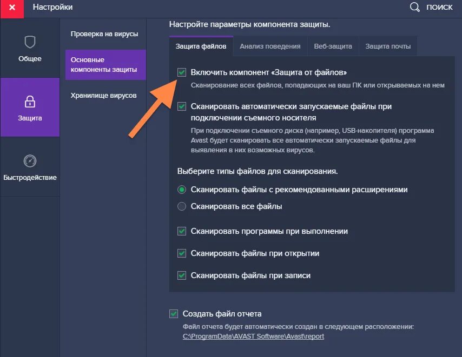Viewport: 462px width, 357px height.
Task: Switch to Веб-защита tab
Action: (333, 46)
